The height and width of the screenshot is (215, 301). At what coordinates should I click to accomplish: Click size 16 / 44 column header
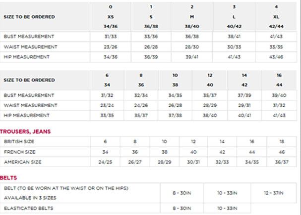click(x=279, y=80)
